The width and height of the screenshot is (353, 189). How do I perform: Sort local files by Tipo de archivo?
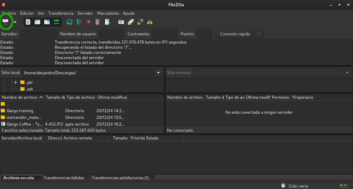tap(80, 97)
